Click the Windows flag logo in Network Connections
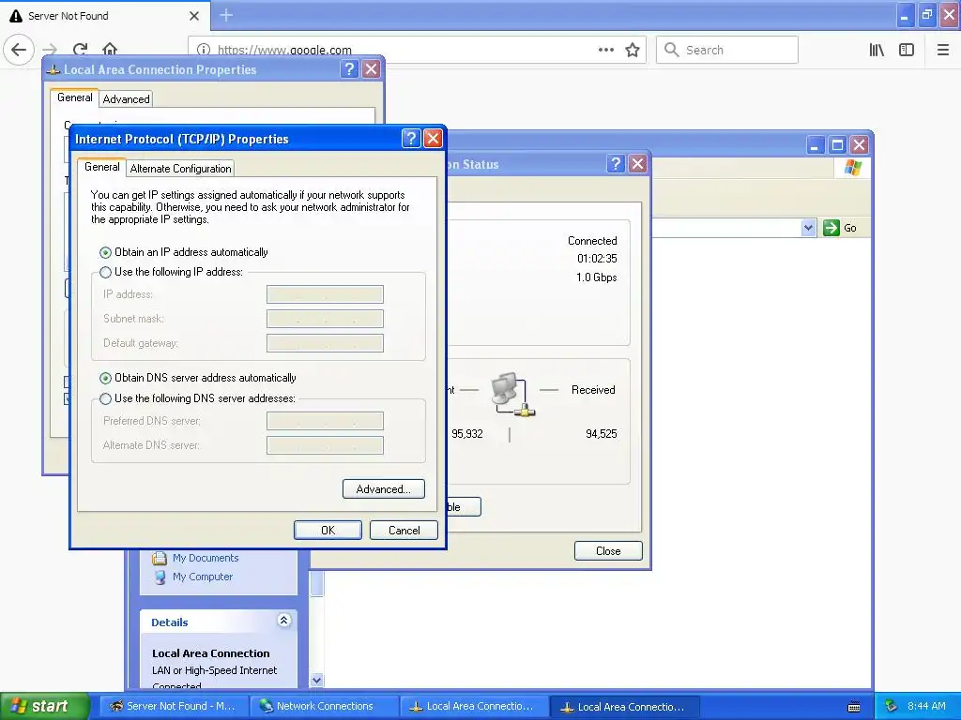Image resolution: width=961 pixels, height=720 pixels. (852, 167)
